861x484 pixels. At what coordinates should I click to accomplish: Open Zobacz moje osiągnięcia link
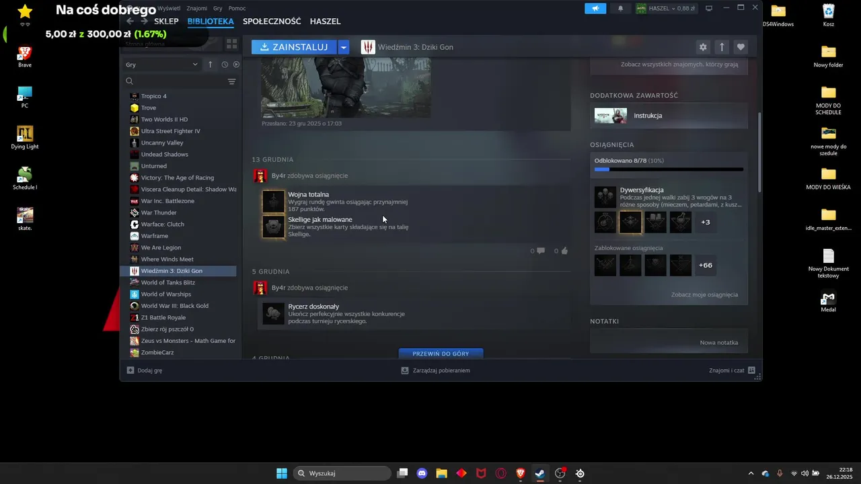coord(704,294)
